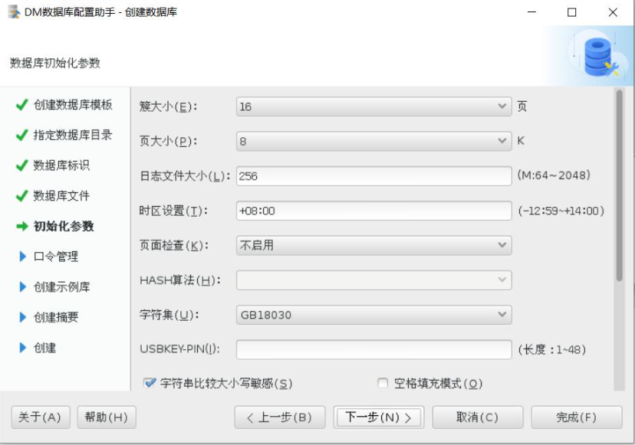Select 数据库文件 step
Screen dimensions: 635x445
61,196
